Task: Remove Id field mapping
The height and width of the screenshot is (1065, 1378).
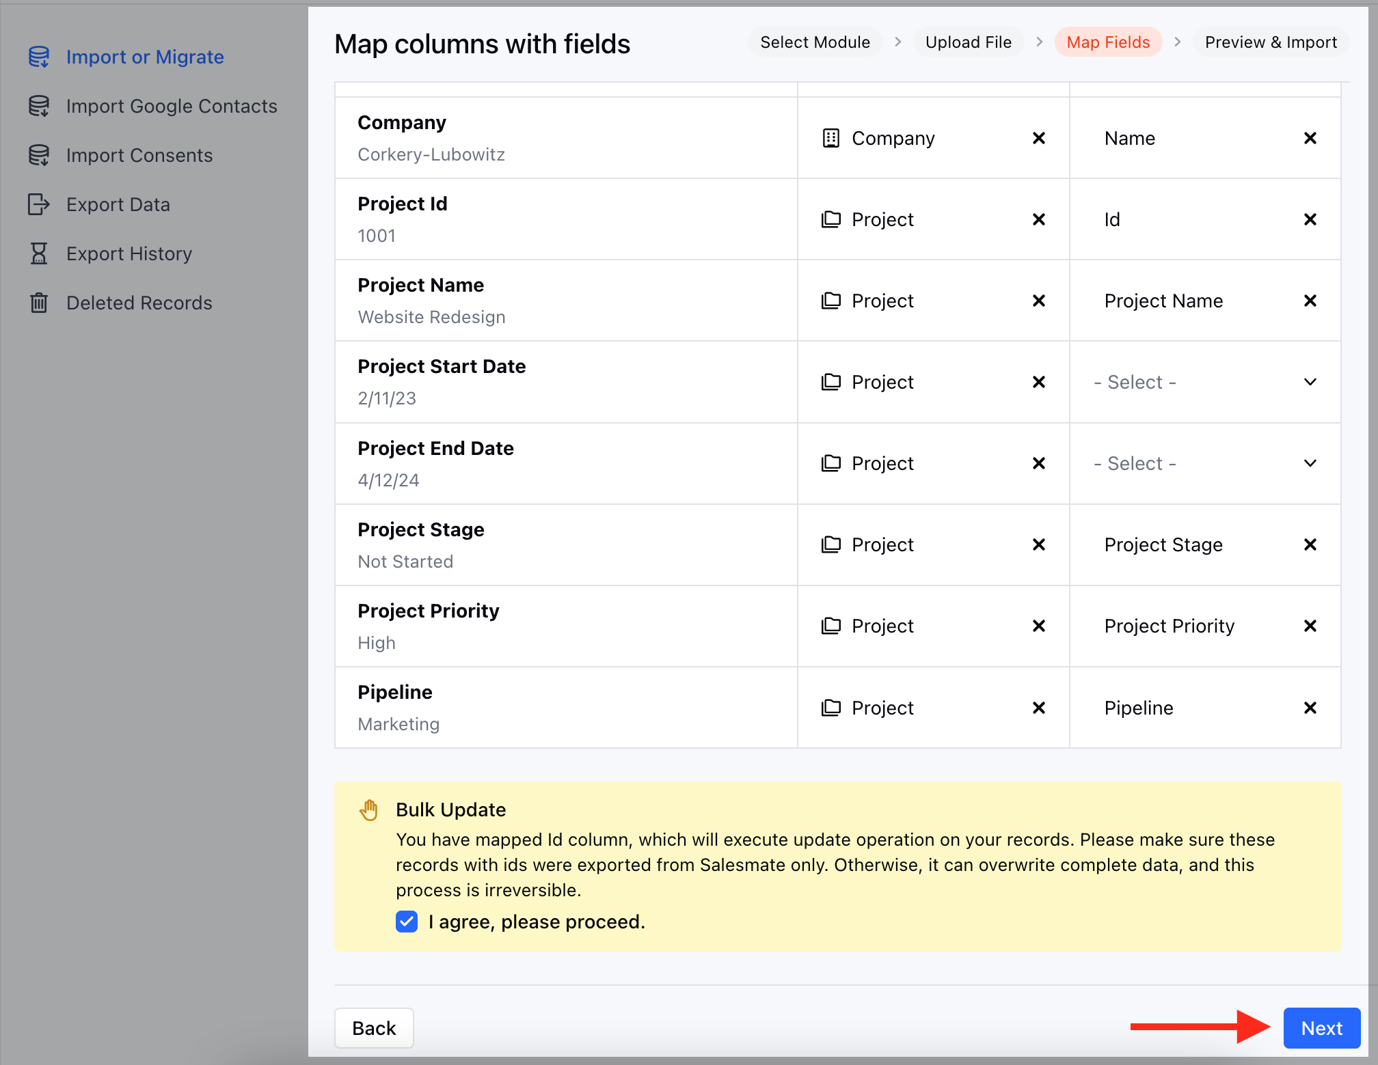Action: click(1310, 220)
